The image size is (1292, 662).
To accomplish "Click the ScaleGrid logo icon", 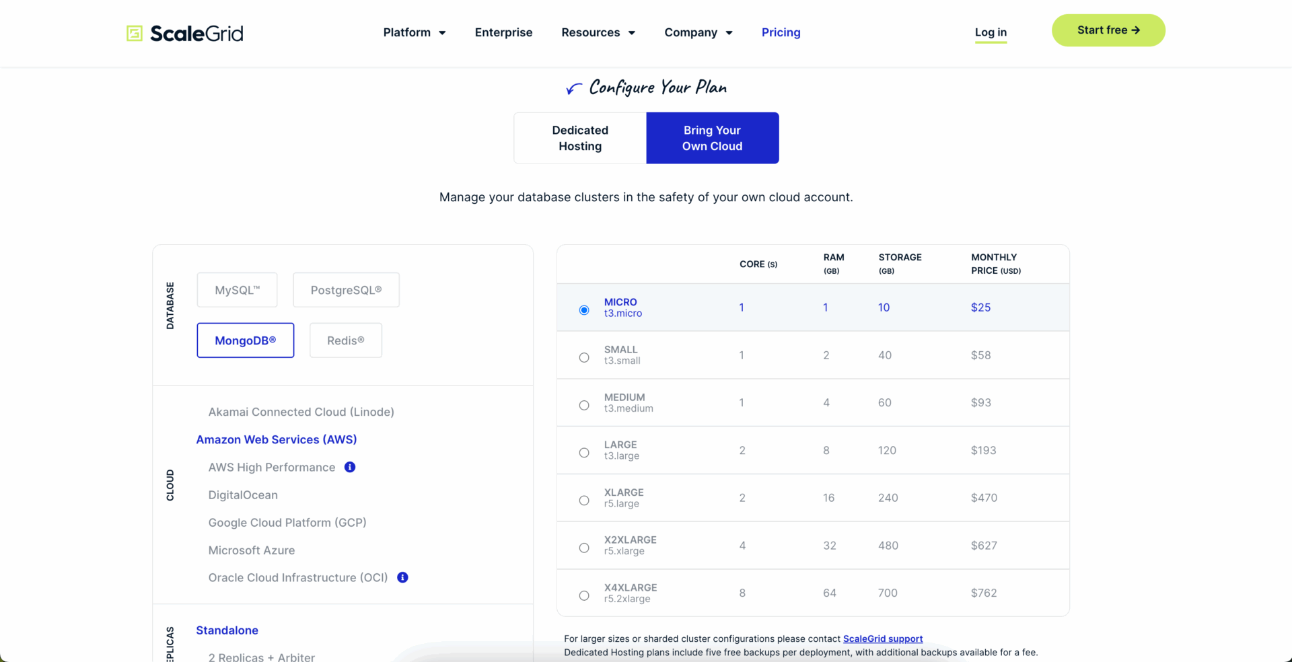I will [x=135, y=33].
